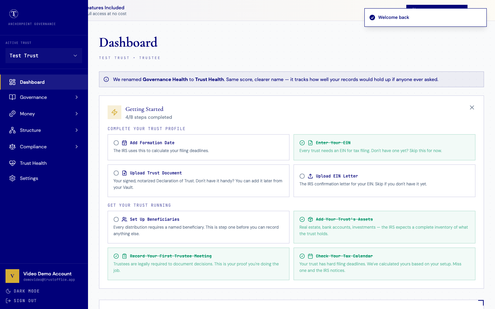Click the Anchorpoint Governance logo icon

coord(14,14)
